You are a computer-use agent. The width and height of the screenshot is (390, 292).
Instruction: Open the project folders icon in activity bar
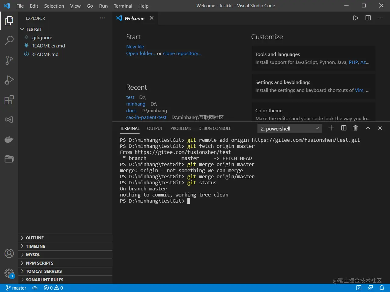pyautogui.click(x=9, y=159)
